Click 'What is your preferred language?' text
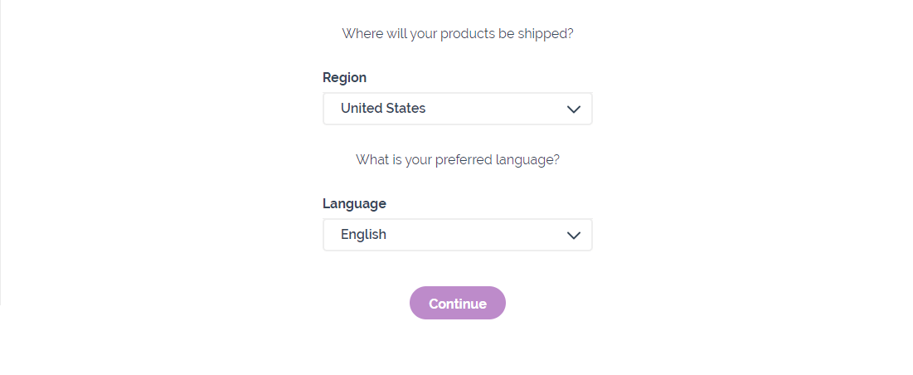913x375 pixels. point(458,159)
